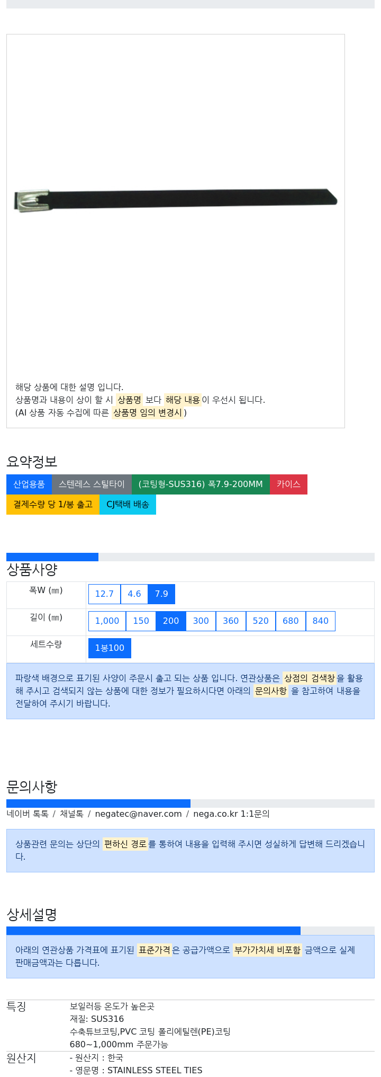Select set quantity 1봉100
The image size is (381, 1077).
[110, 648]
